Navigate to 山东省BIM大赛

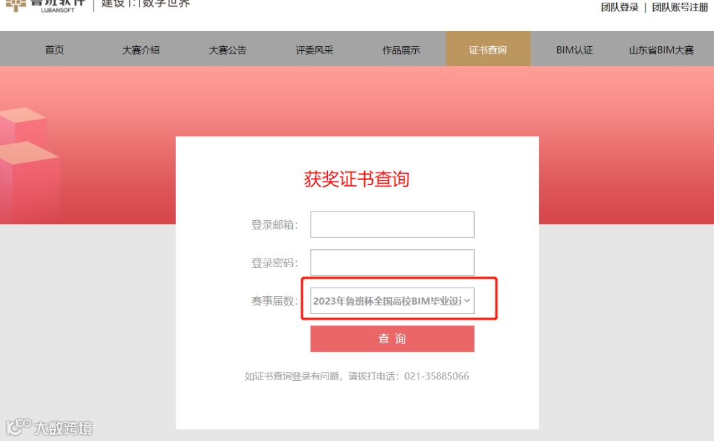coord(661,50)
